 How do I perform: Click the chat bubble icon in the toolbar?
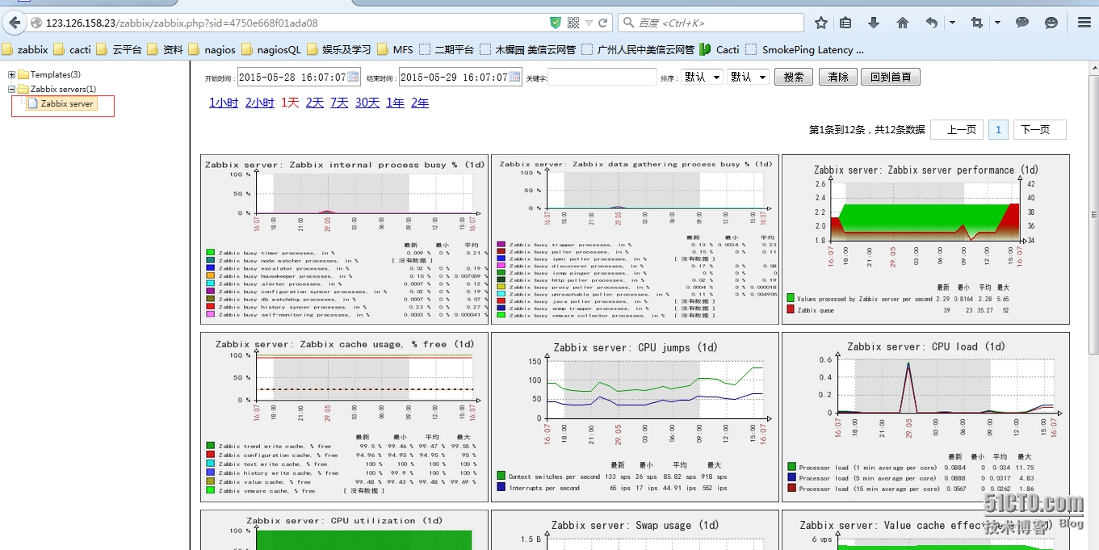(1021, 23)
